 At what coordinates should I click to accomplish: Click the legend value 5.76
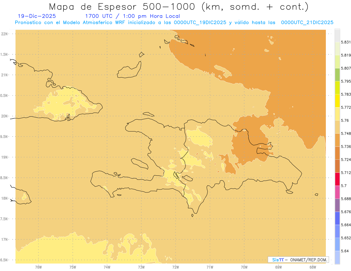click(x=345, y=120)
